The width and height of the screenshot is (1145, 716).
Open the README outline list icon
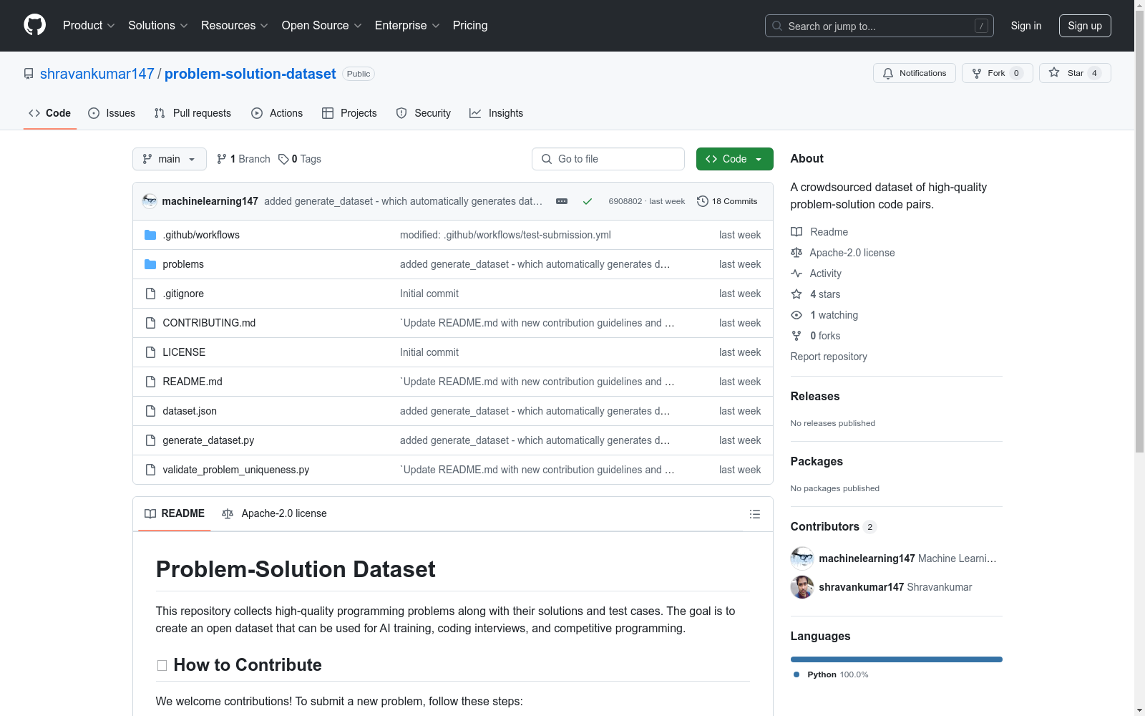point(755,514)
